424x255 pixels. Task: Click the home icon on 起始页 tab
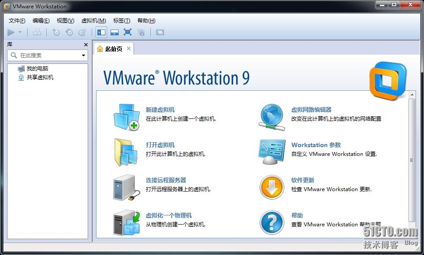click(x=100, y=48)
